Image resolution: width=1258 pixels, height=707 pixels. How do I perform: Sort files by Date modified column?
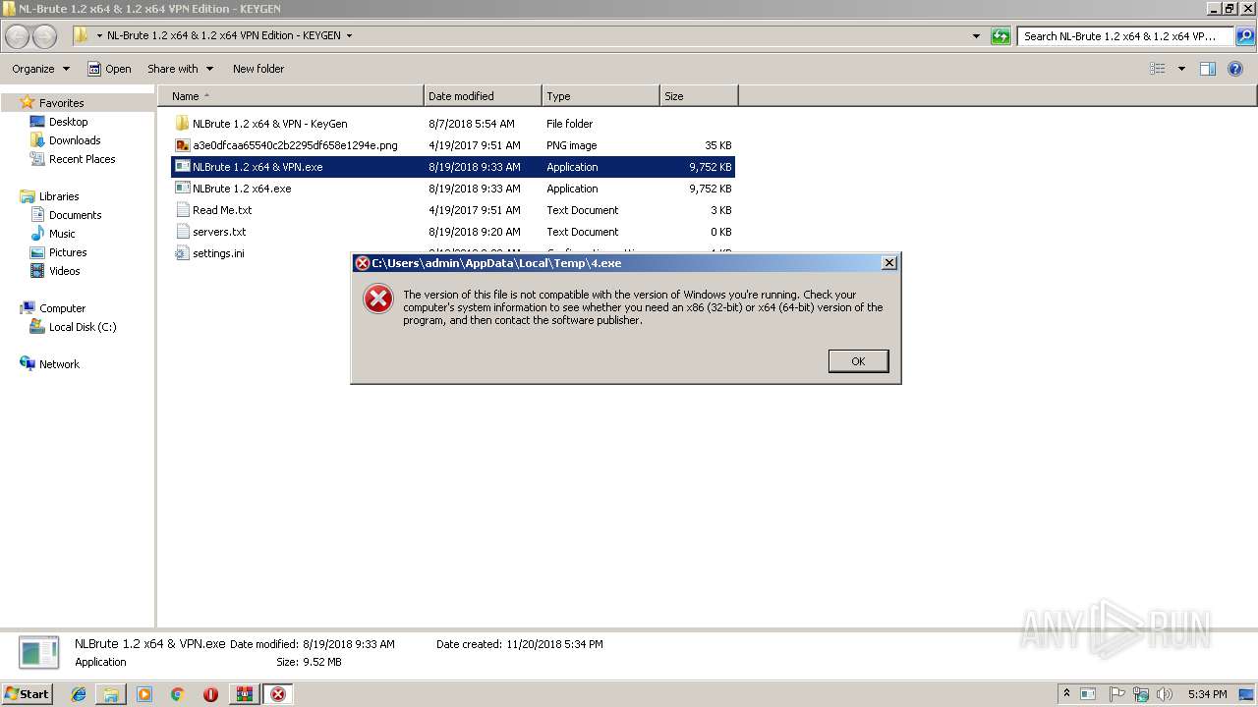point(483,96)
